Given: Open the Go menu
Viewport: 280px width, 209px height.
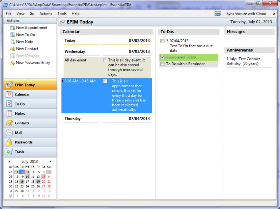Looking at the screenshot, I should [x=32, y=13].
